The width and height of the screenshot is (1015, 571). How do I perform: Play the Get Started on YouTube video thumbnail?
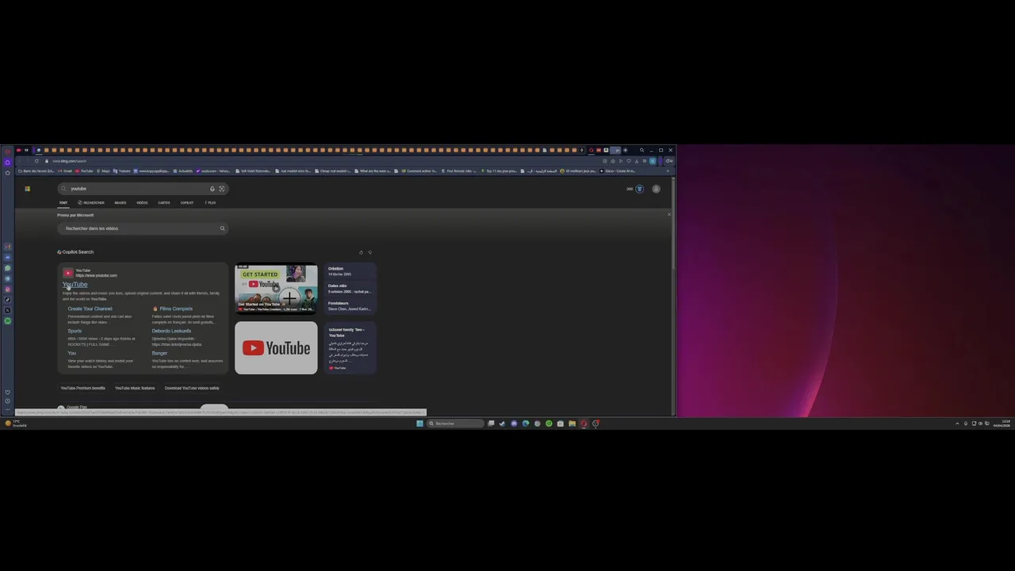pyautogui.click(x=276, y=289)
